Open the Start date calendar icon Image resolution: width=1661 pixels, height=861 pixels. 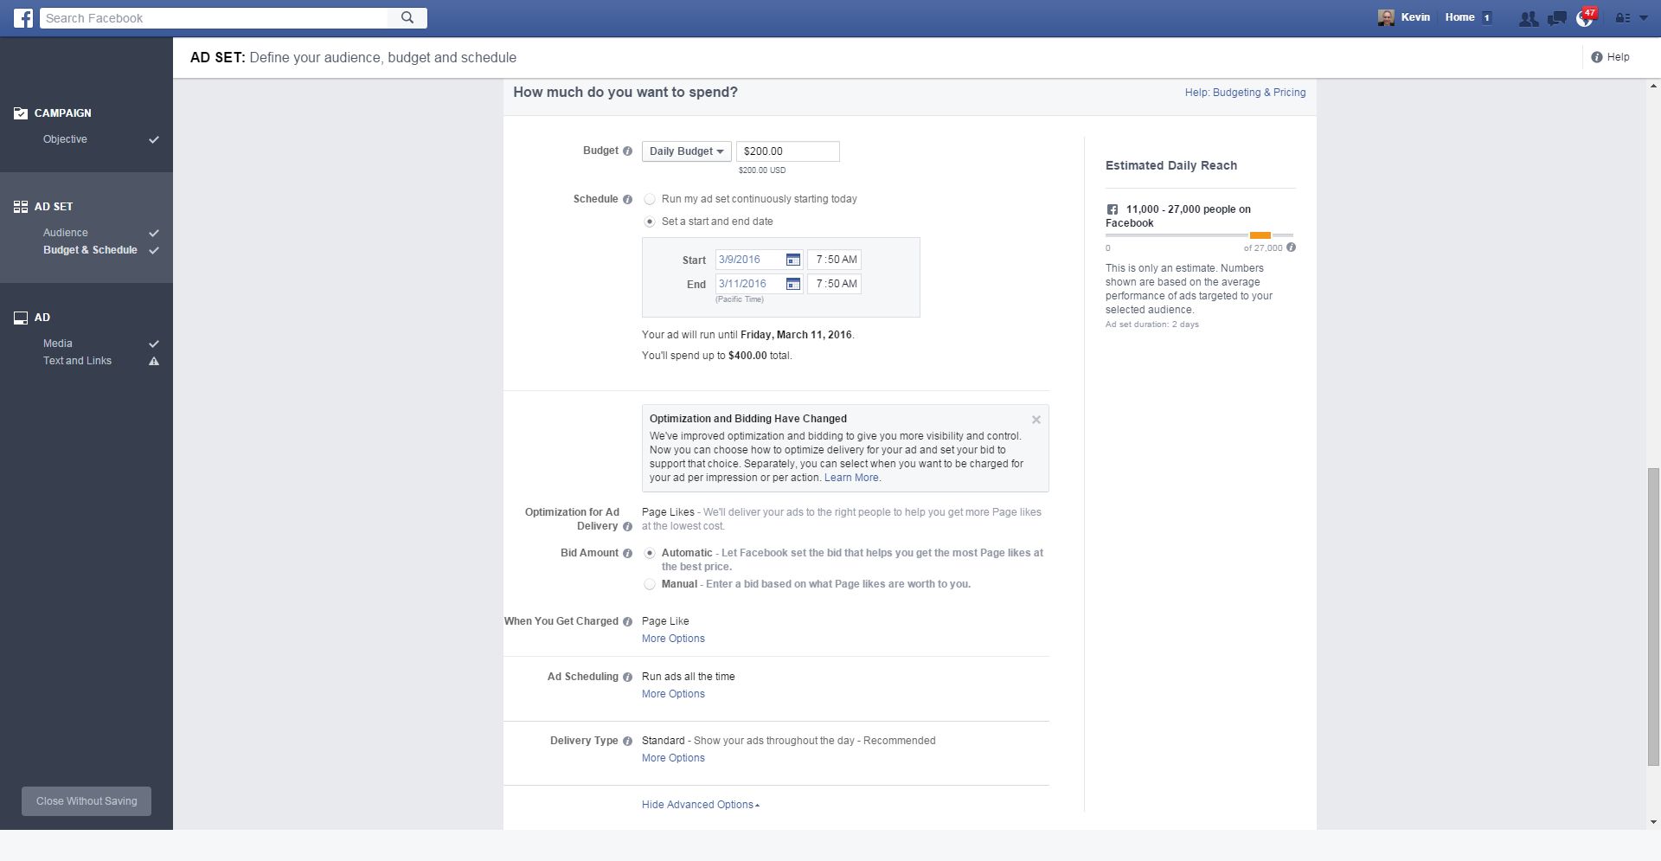coord(793,260)
